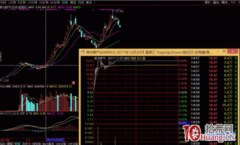Switch to the highlighted 日线 daily tab
The width and height of the screenshot is (240, 145).
65,2
